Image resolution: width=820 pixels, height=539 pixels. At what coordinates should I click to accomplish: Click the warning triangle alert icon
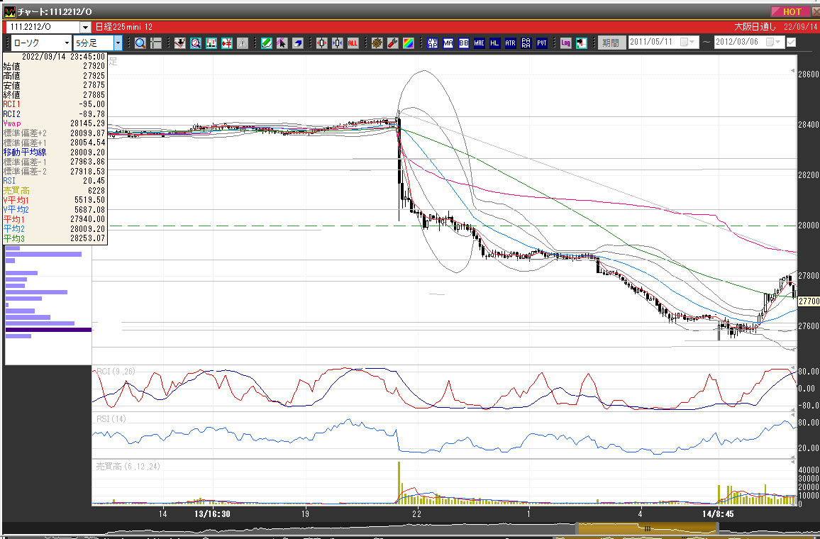(x=242, y=43)
